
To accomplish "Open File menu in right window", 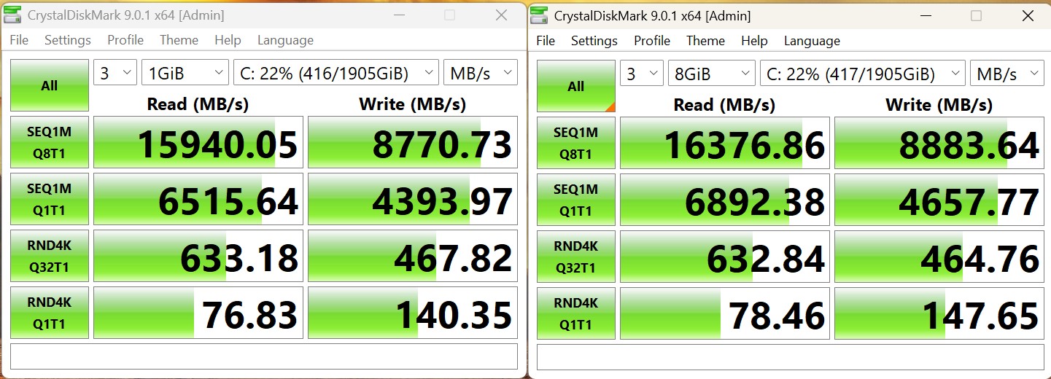I will click(546, 41).
